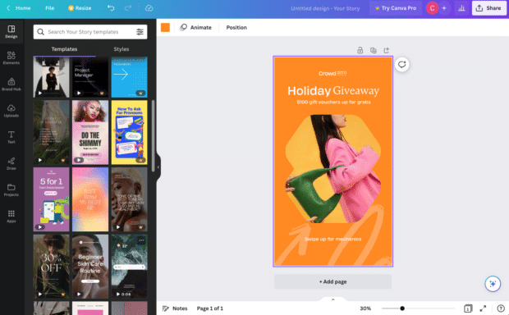Open the insights chart icon

click(461, 8)
